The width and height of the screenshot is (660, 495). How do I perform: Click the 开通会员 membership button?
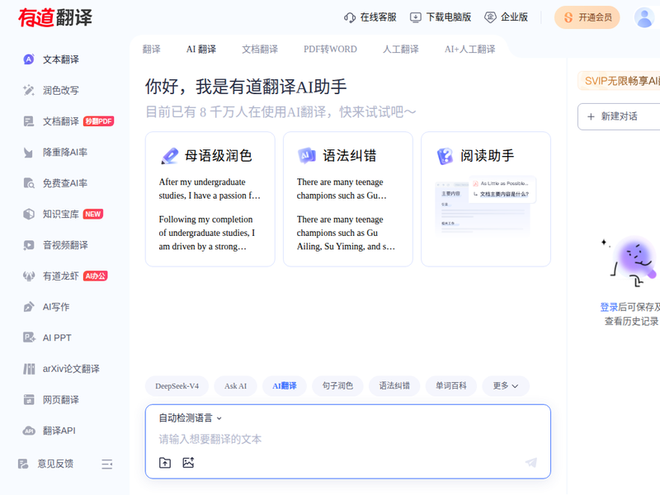click(587, 17)
